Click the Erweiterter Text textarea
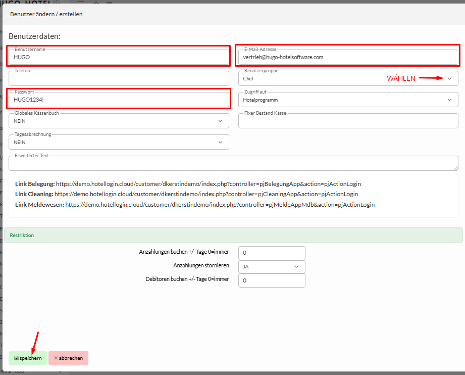 [232, 164]
